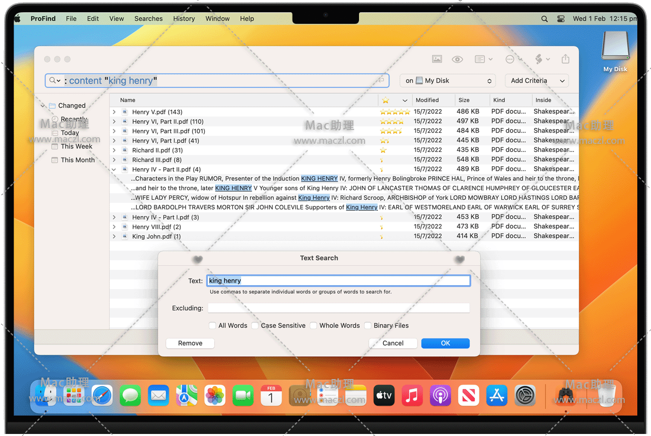The width and height of the screenshot is (651, 436).
Task: Check the Whole Words option
Action: click(x=314, y=326)
